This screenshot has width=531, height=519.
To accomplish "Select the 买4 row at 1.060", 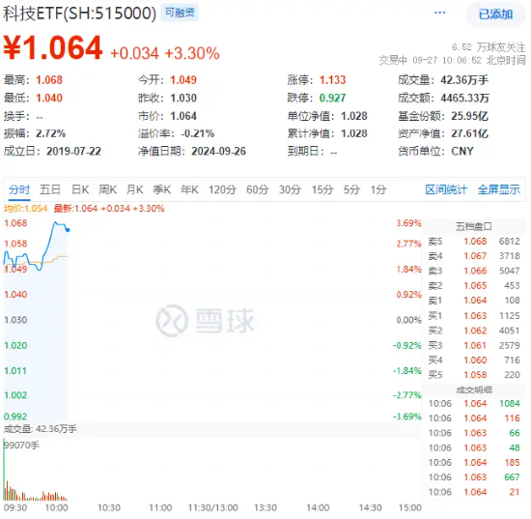I will (x=474, y=360).
